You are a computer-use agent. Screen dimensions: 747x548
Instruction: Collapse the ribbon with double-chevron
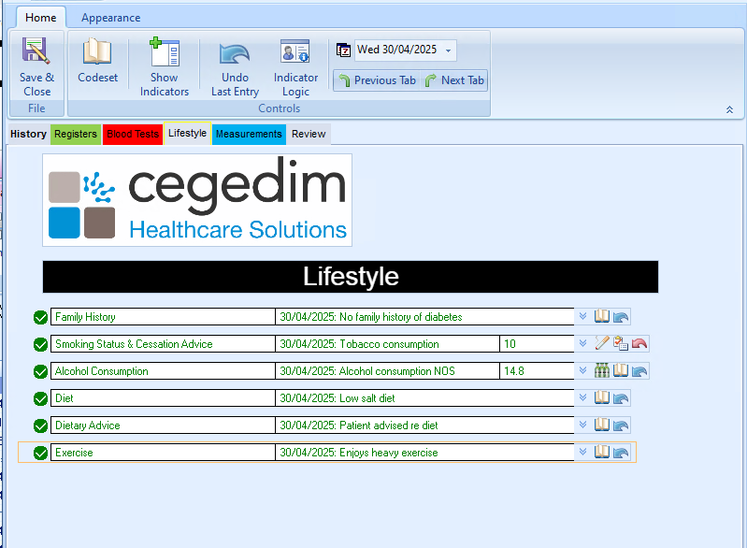coord(729,110)
